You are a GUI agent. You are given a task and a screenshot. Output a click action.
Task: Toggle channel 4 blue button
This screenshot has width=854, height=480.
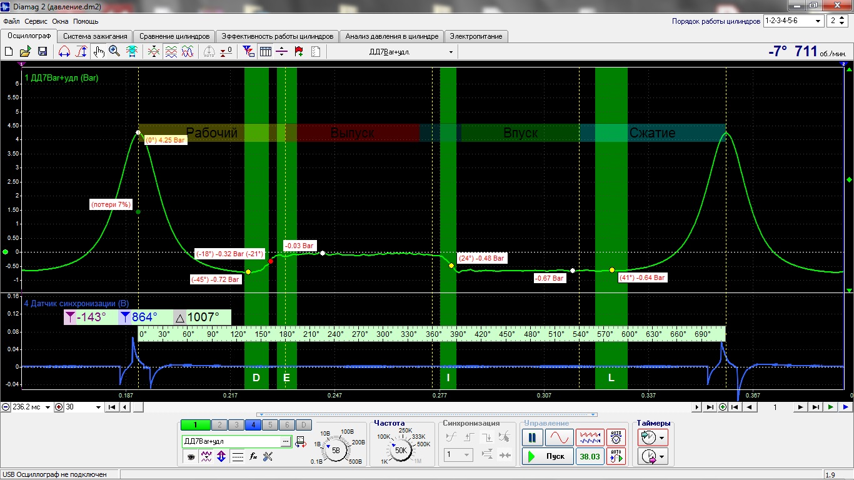pyautogui.click(x=253, y=425)
